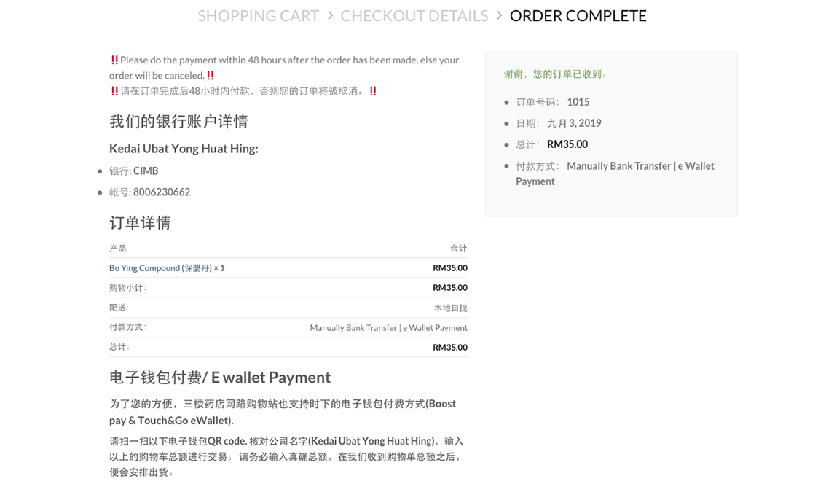Click order number 1015
The height and width of the screenshot is (500, 834).
point(578,102)
